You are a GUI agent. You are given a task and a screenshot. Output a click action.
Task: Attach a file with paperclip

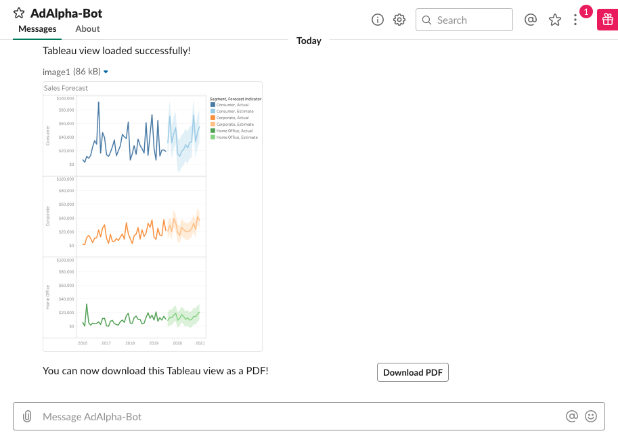[27, 416]
